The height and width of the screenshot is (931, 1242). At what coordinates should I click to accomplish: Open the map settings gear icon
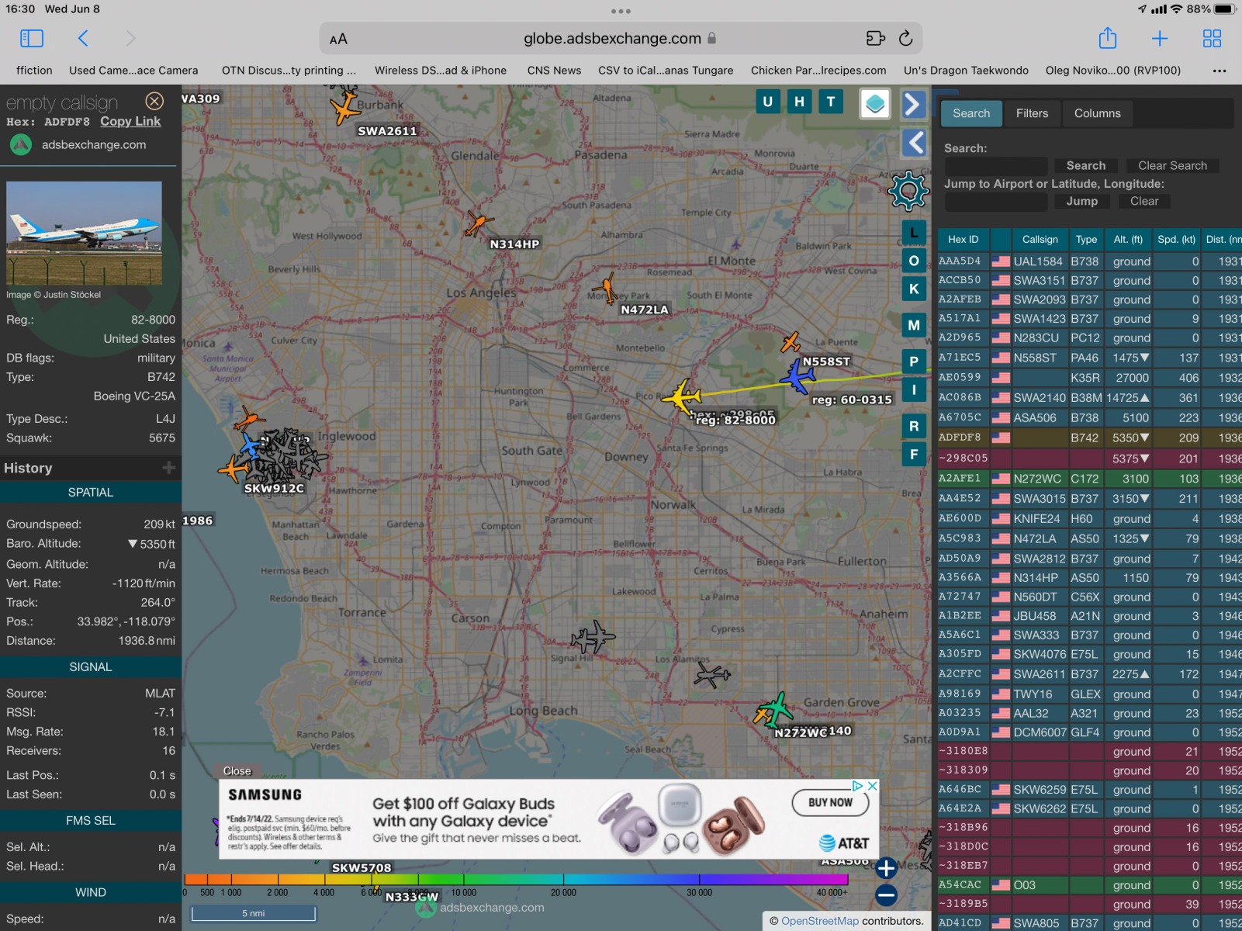[908, 190]
